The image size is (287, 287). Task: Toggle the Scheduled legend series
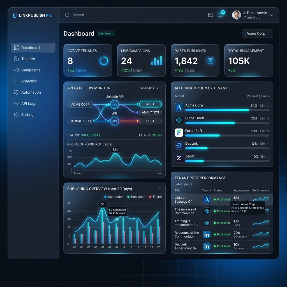point(114,197)
